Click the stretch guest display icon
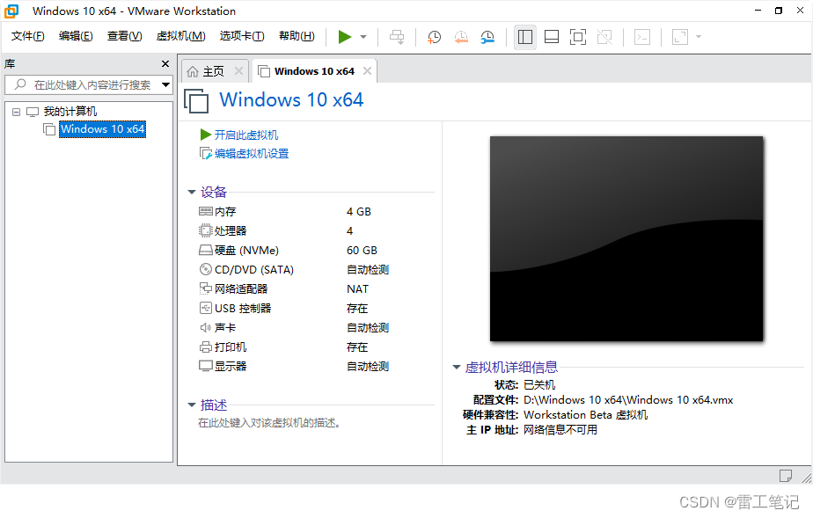 [x=680, y=37]
